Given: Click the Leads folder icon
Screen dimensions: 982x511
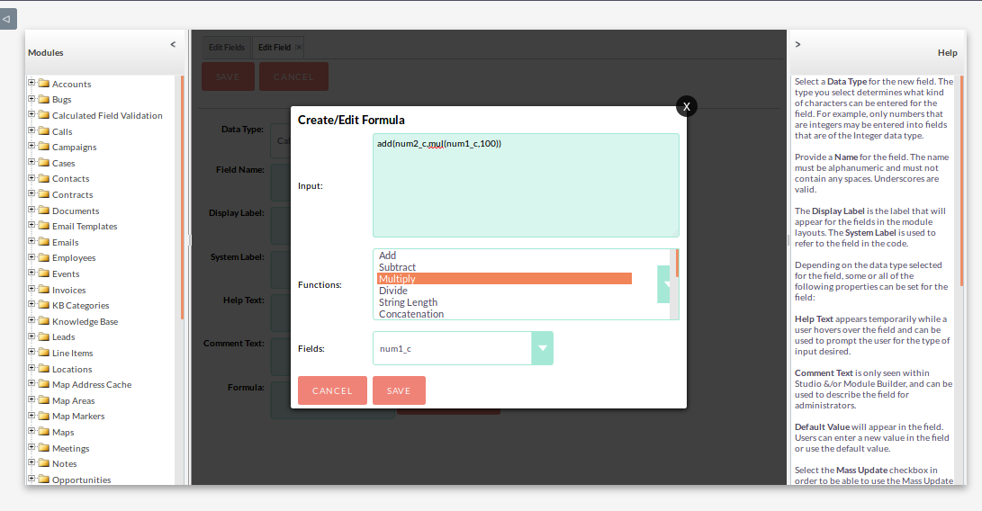Looking at the screenshot, I should tap(43, 336).
